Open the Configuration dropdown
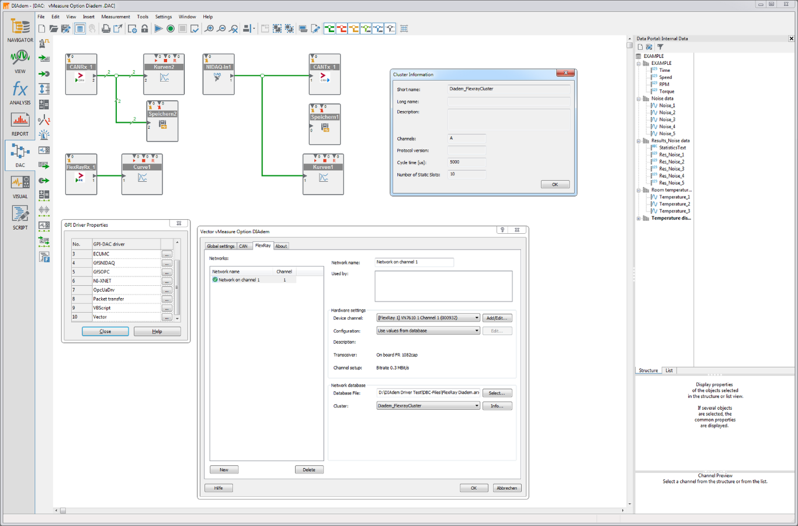 (477, 331)
